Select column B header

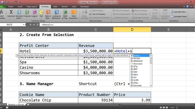click(48, 30)
